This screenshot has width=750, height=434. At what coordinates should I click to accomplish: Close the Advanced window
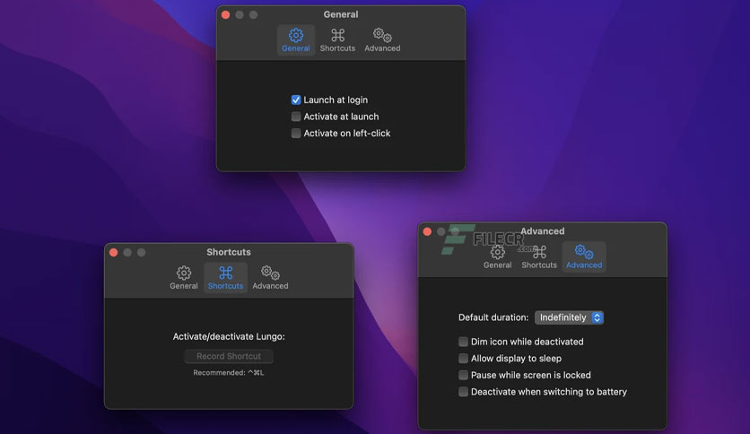427,231
